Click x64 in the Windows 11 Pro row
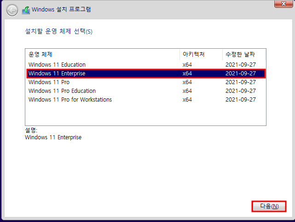Screen dimensions: 295x222 click(187, 82)
